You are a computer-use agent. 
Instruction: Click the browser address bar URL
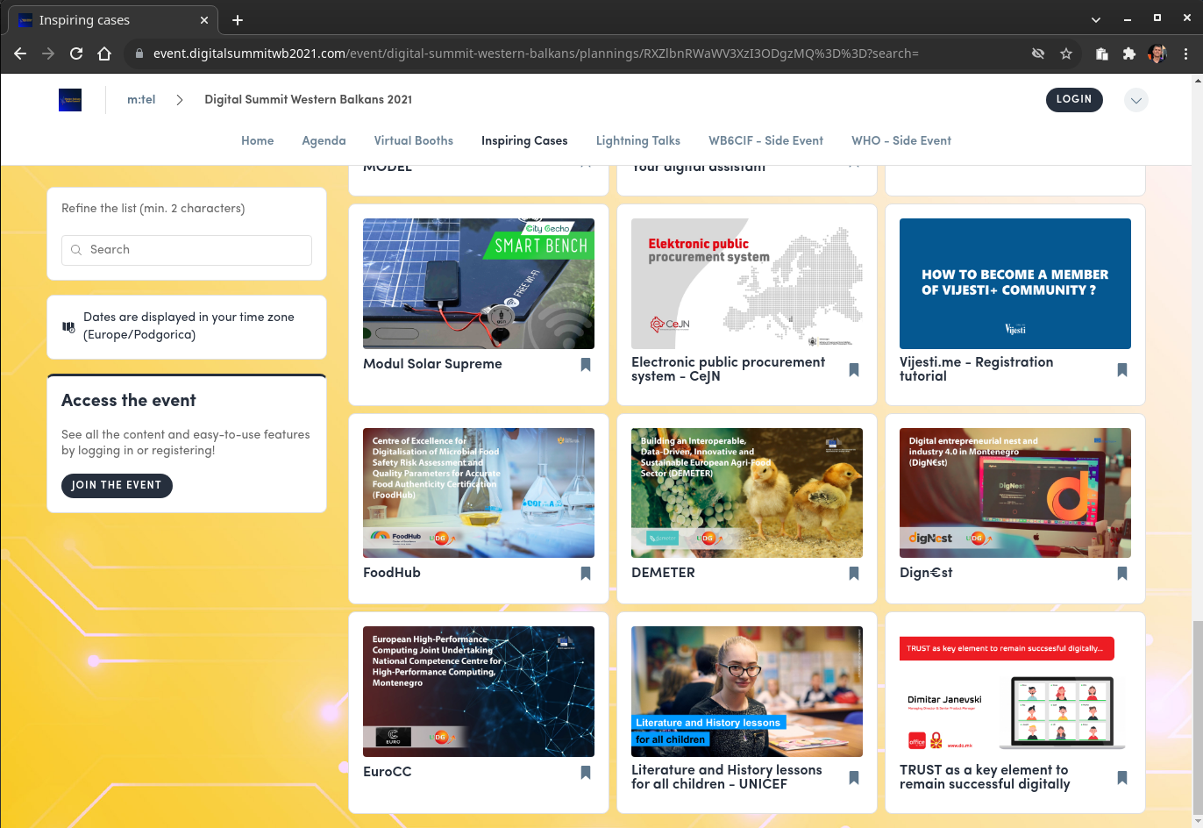[x=535, y=54]
